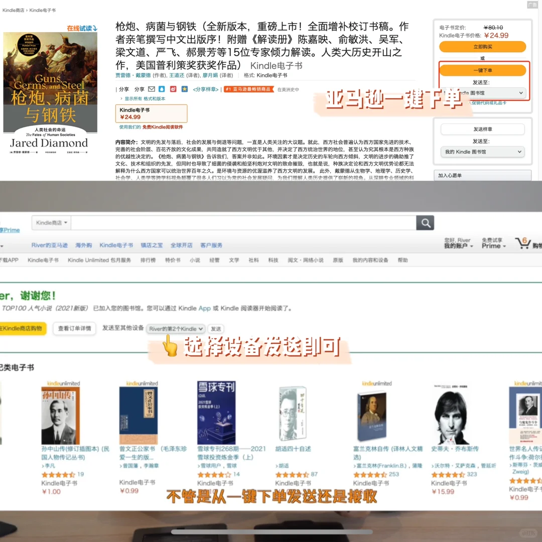This screenshot has width=542, height=542.
Task: Click the <分享样章> link
Action: 206,89
